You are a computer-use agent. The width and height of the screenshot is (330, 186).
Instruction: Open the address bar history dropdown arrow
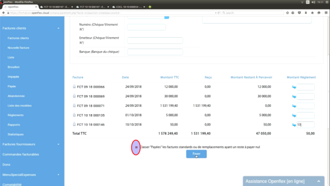point(216,13)
